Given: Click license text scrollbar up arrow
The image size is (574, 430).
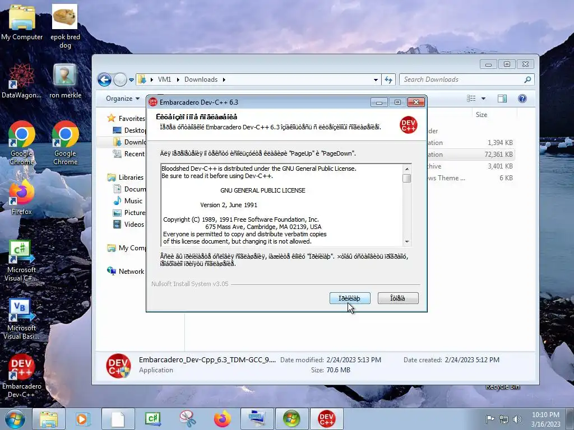Looking at the screenshot, I should pos(407,169).
